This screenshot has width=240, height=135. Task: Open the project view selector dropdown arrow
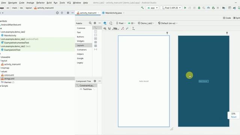point(3,13)
